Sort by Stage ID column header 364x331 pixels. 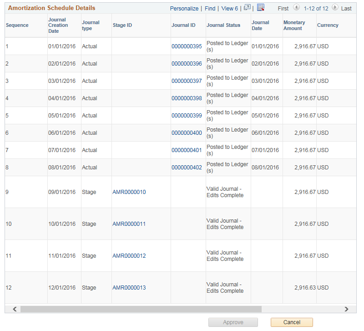[x=122, y=25]
